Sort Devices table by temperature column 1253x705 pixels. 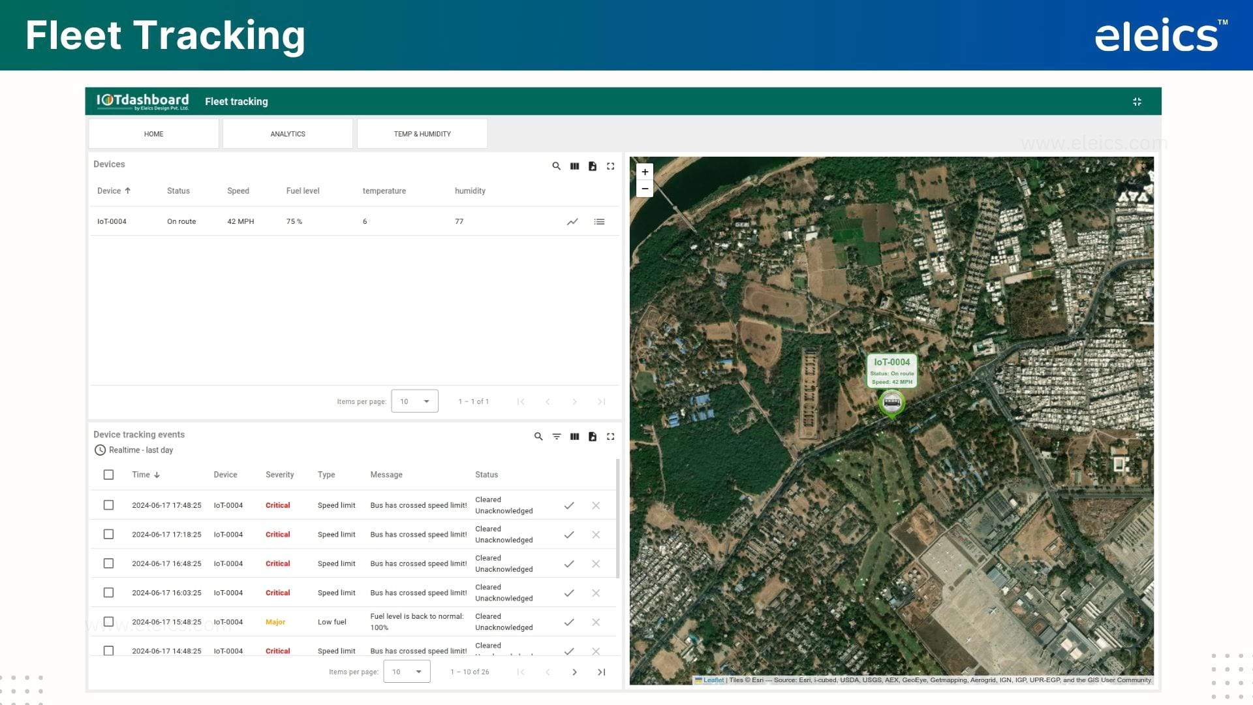pos(384,191)
